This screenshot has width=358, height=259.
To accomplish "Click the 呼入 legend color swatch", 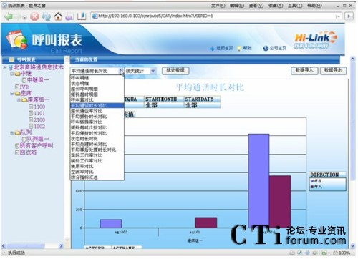I will (x=311, y=187).
